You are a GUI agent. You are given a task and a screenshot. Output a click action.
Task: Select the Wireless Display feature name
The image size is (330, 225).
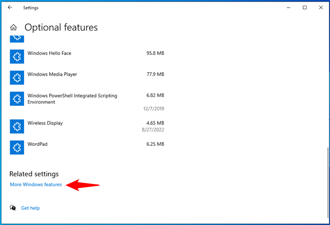tap(45, 123)
